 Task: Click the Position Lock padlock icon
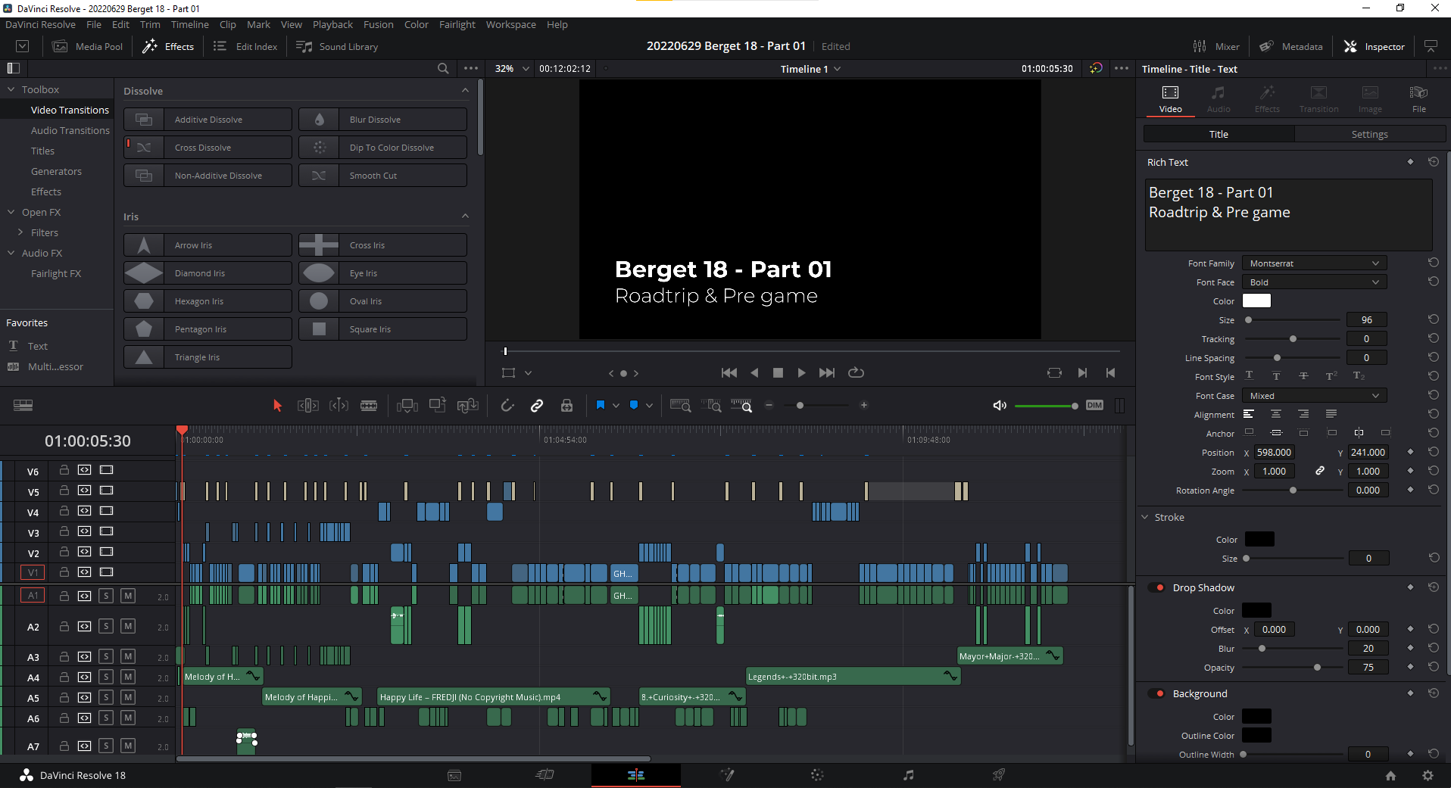tap(566, 406)
